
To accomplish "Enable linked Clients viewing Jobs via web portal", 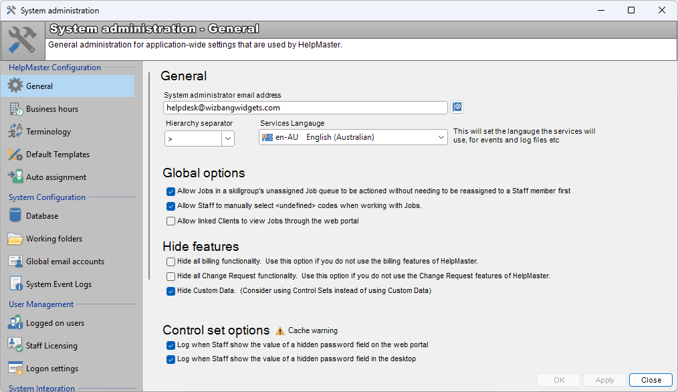I will [x=171, y=221].
